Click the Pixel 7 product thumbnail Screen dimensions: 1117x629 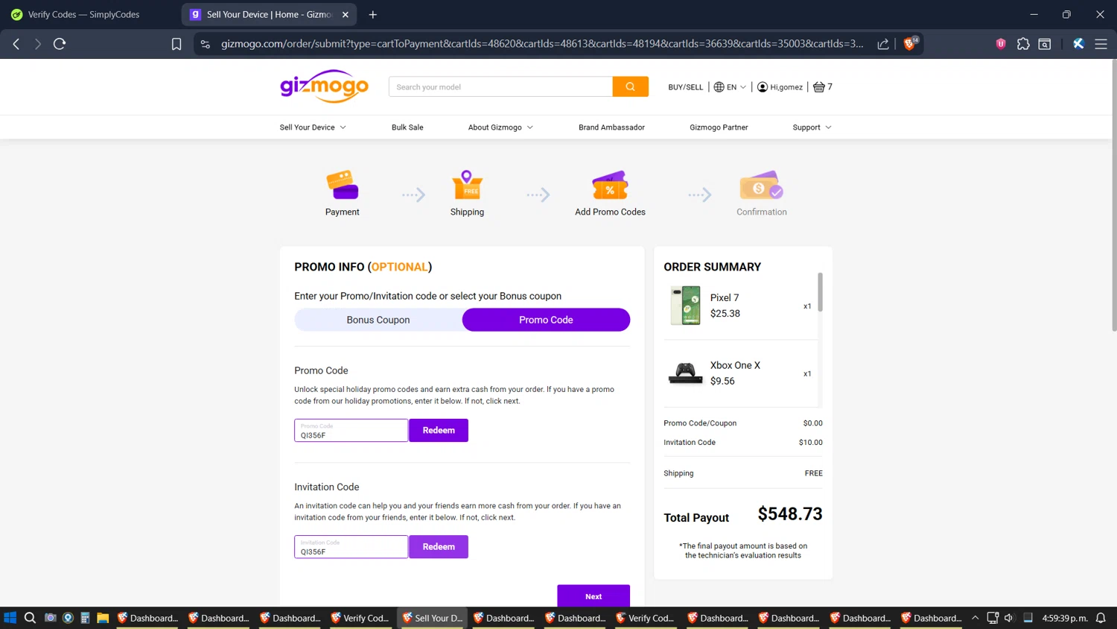685,306
